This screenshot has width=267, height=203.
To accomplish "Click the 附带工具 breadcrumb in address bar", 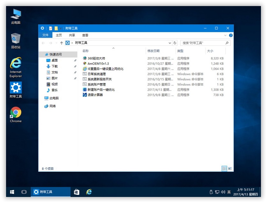I will coord(81,43).
